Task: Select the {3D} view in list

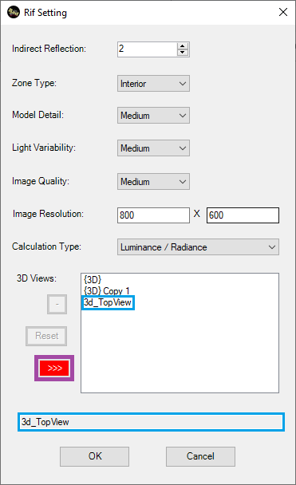Action: 93,280
